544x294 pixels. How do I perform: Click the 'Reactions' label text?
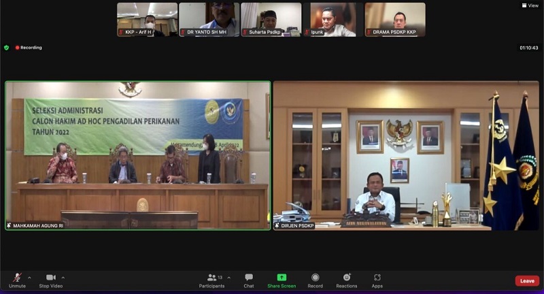coord(347,286)
